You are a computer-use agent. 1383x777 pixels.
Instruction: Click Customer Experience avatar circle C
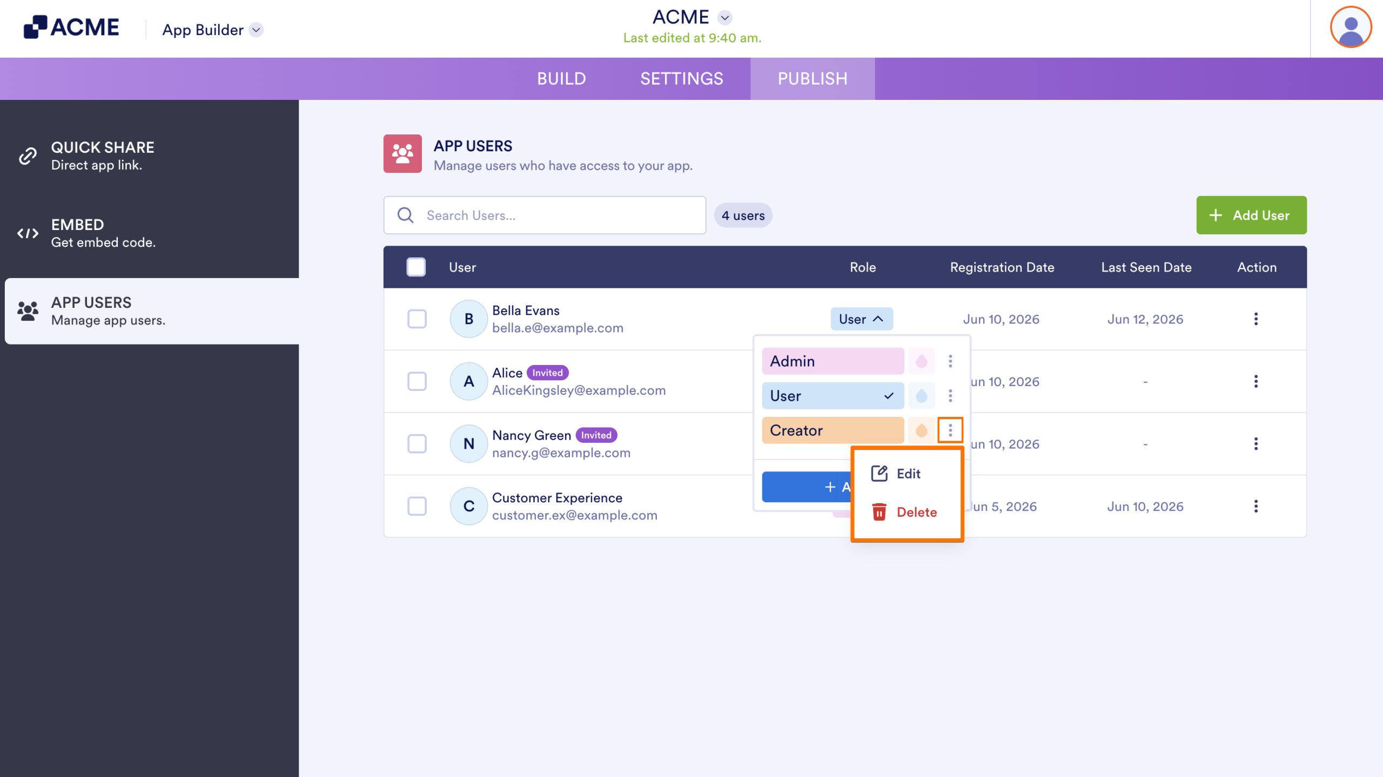click(x=469, y=506)
